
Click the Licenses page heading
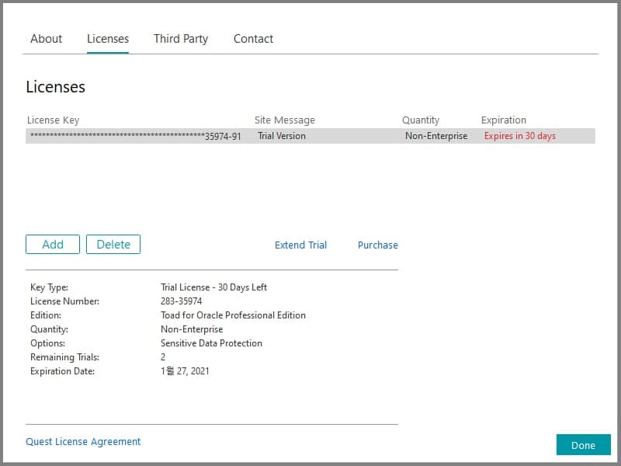click(55, 87)
